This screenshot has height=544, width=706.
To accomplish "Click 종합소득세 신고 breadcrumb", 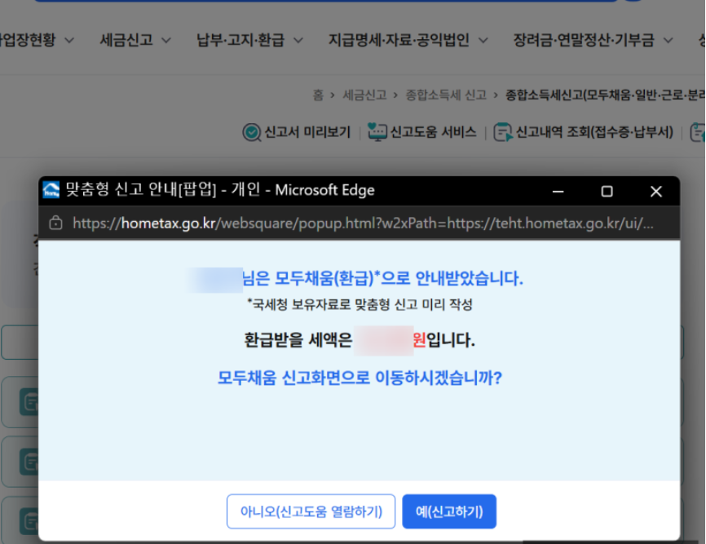I will [x=446, y=95].
